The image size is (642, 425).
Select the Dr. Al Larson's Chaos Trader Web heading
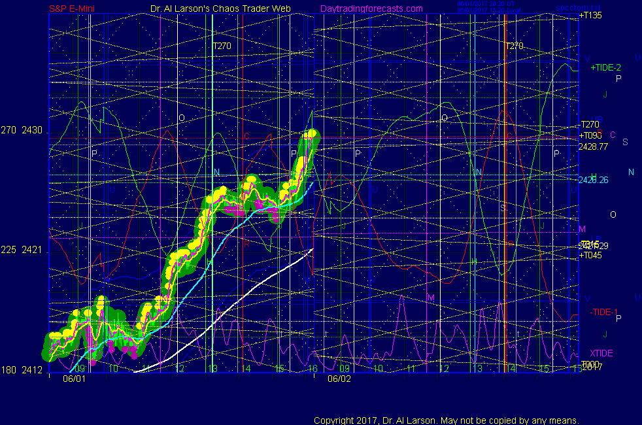(x=220, y=8)
